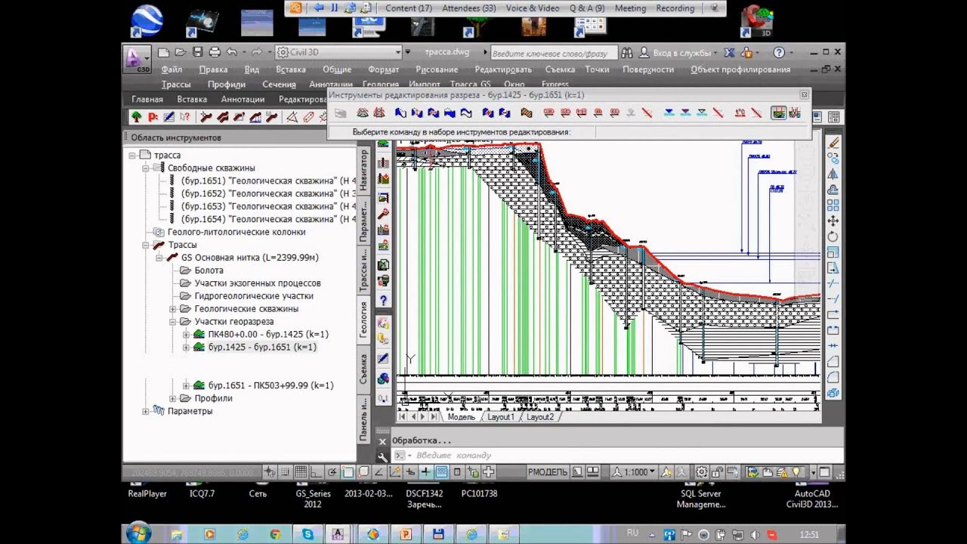This screenshot has height=544, width=967.
Task: Collapse the трасса root tree node
Action: coord(132,155)
